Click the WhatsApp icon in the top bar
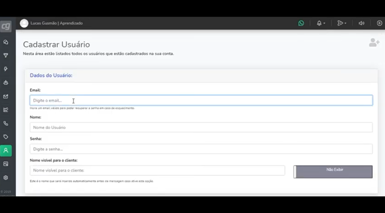385x213 pixels. [301, 23]
